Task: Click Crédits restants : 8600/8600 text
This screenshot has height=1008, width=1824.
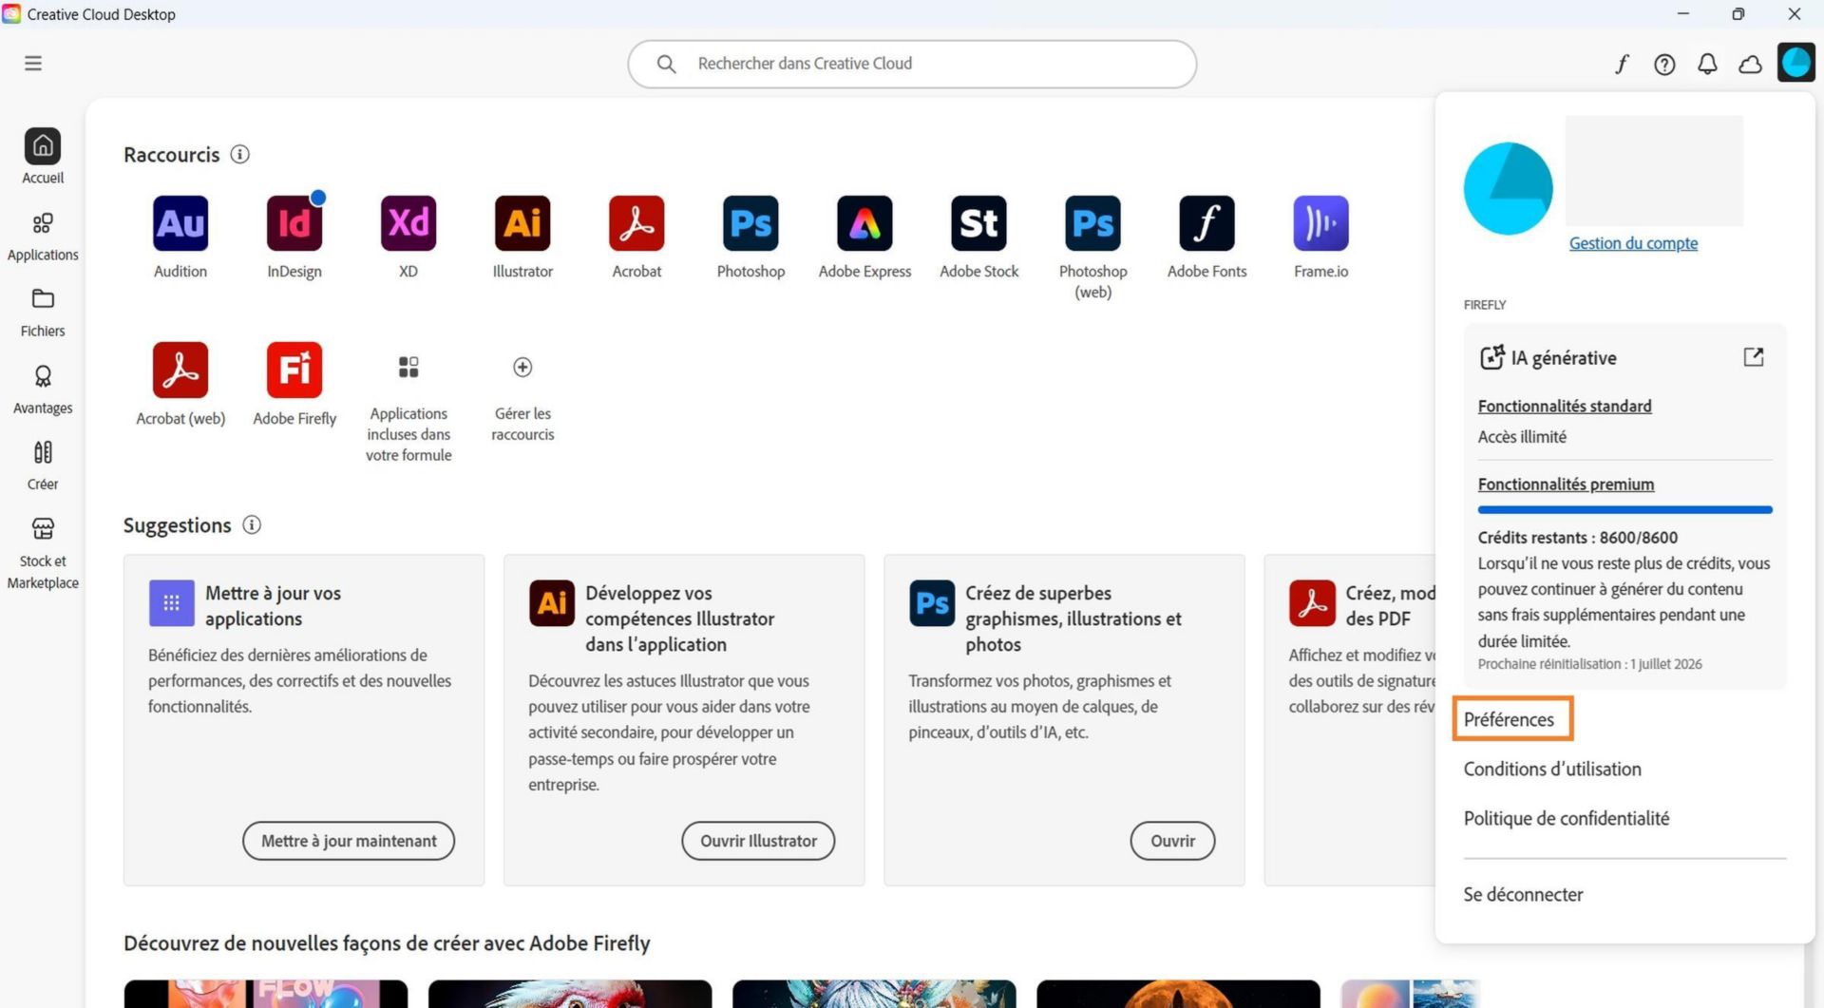Action: pyautogui.click(x=1577, y=537)
